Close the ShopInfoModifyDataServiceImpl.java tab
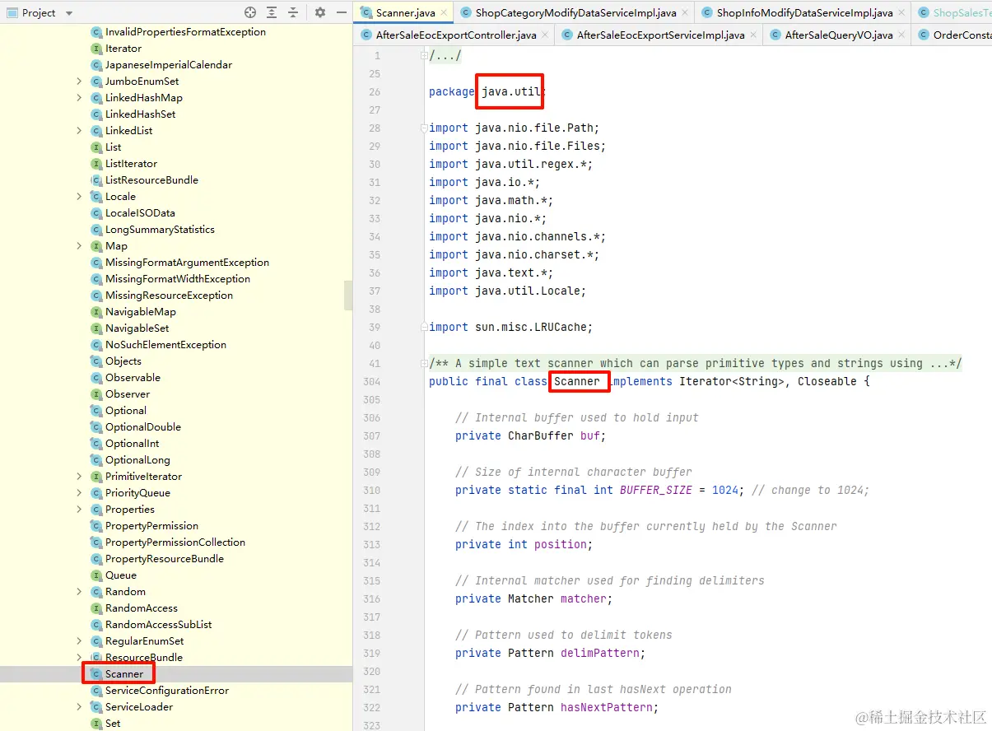Viewport: 992px width, 731px height. click(x=901, y=12)
